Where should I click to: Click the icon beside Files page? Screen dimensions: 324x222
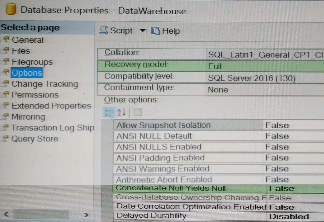[x=5, y=50]
